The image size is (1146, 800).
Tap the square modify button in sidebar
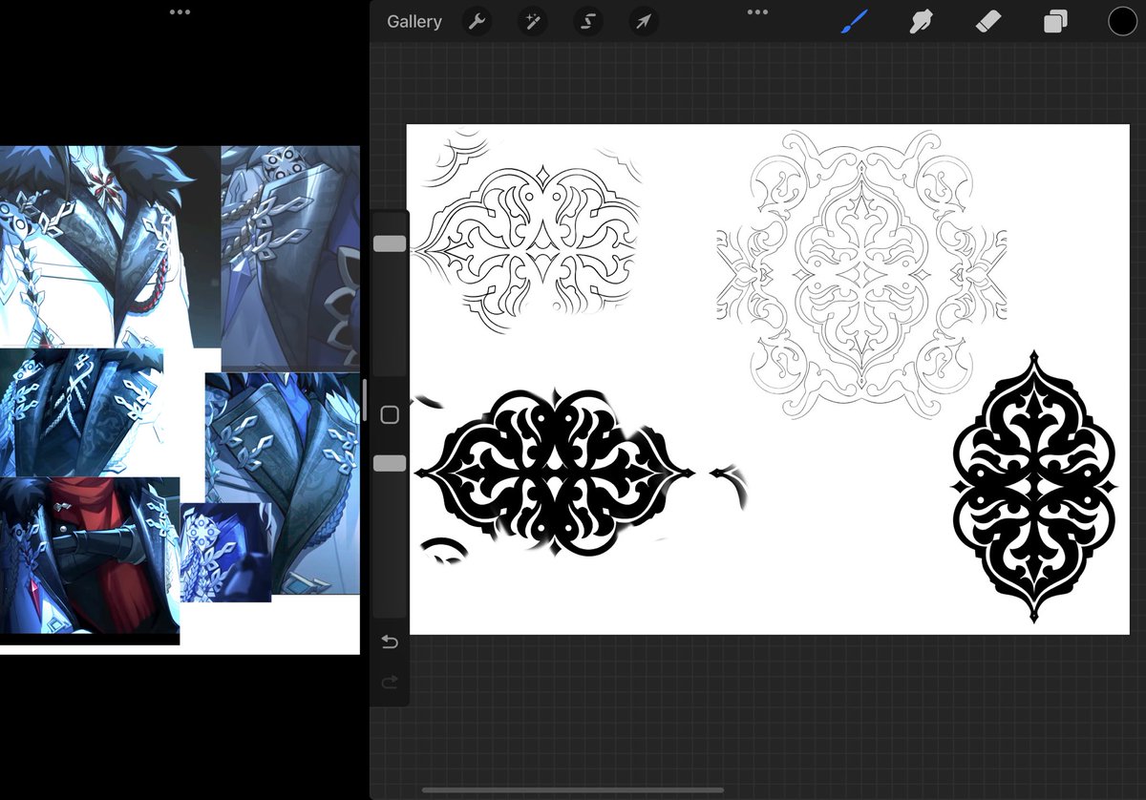[390, 415]
